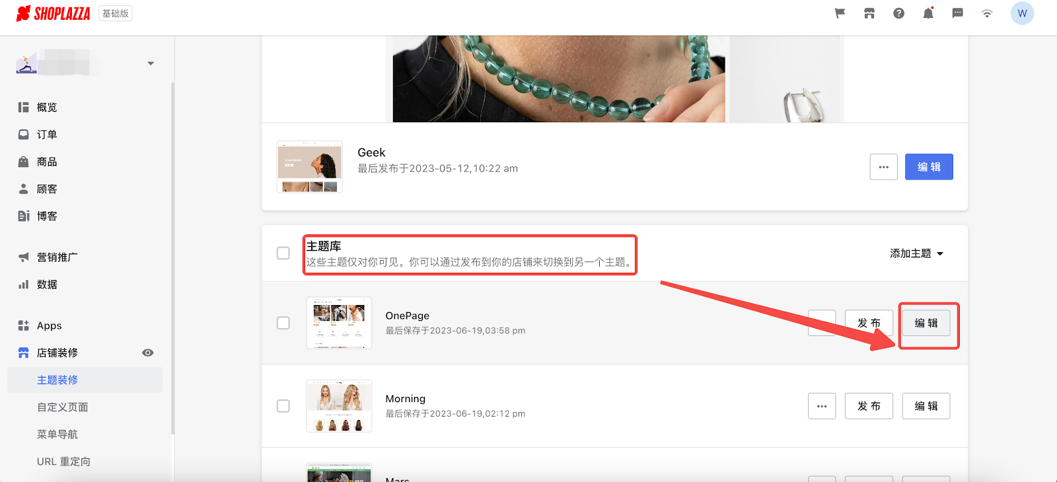
Task: Click the OnePage theme thumbnail
Action: pos(339,323)
